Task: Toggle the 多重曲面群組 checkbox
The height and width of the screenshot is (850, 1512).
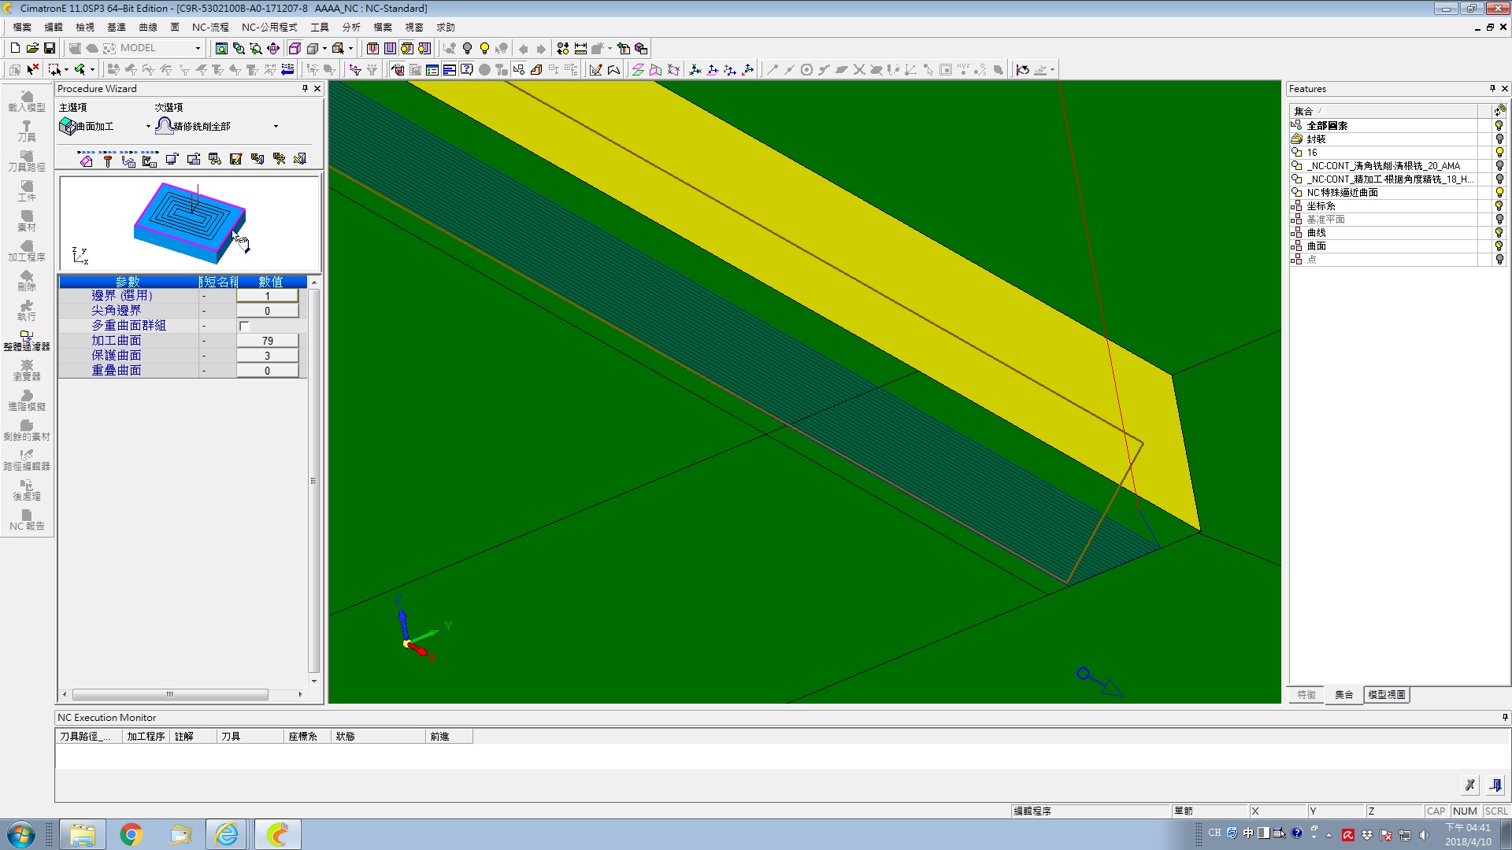Action: (244, 326)
